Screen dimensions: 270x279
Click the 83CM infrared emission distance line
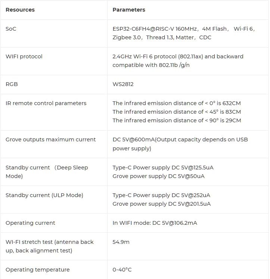[177, 112]
